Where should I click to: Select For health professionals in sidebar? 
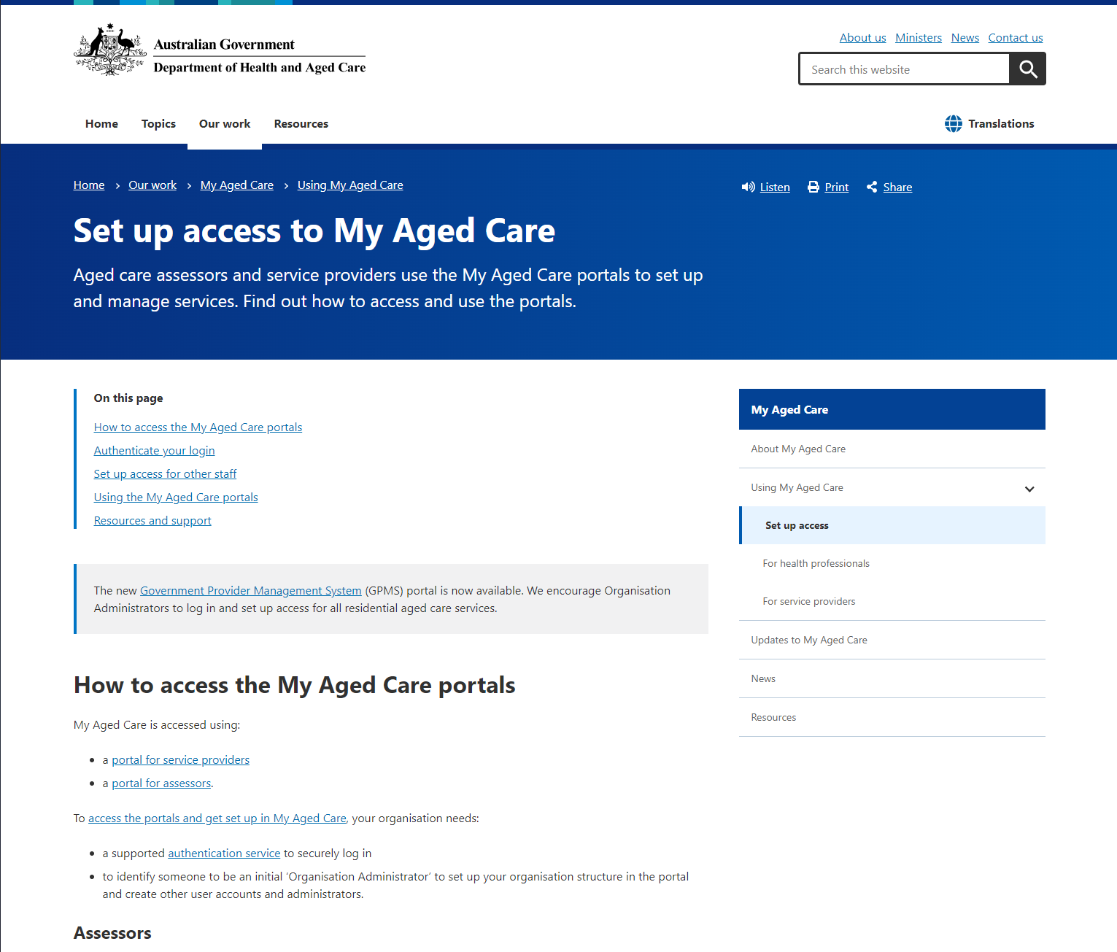pyautogui.click(x=816, y=564)
